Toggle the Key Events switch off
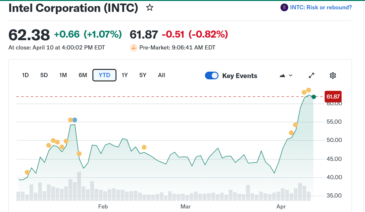This screenshot has width=365, height=212. tap(212, 75)
